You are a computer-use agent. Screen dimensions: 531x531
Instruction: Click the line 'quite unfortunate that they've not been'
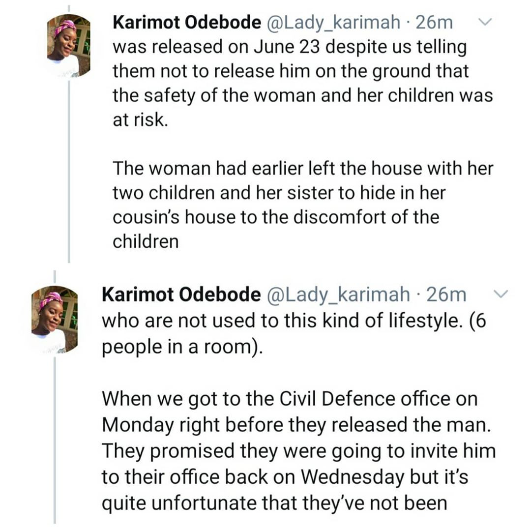pos(274,503)
